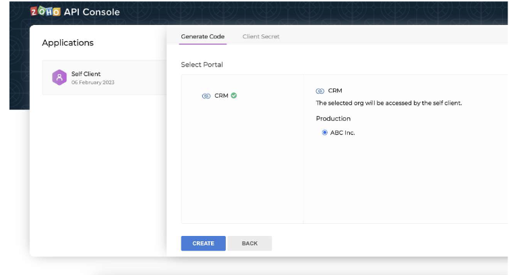
Task: Click the BACK button
Action: 249,243
